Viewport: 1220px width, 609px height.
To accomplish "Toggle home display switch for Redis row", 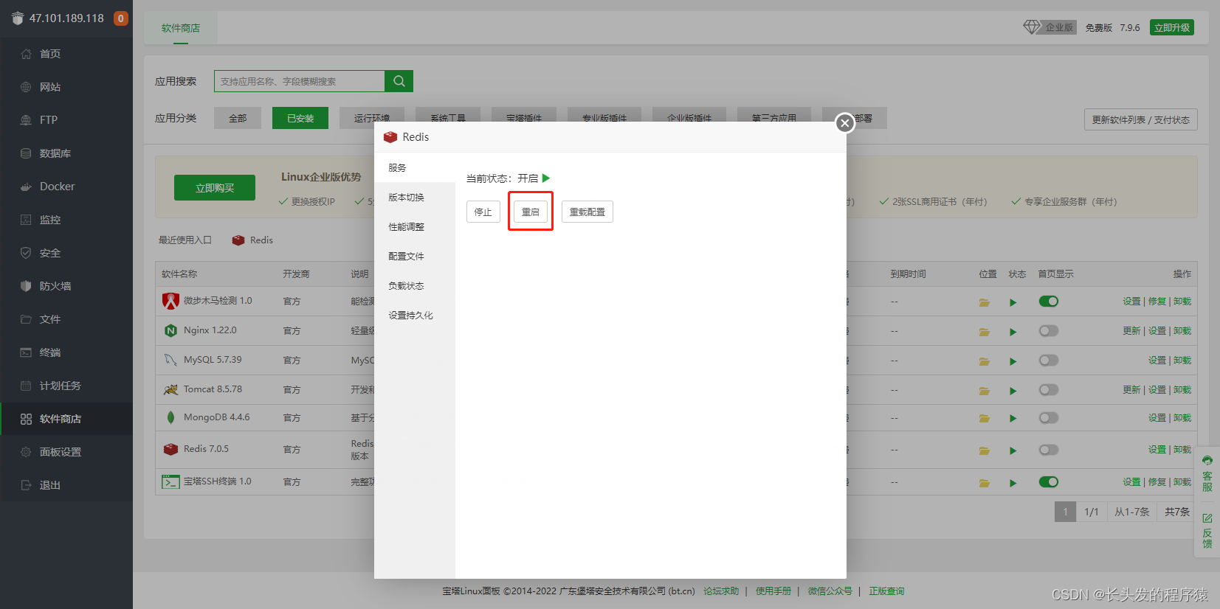I will (x=1049, y=450).
